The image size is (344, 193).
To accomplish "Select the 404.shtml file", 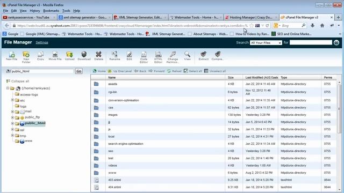I will tap(213, 187).
